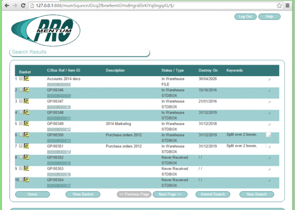
Task: Click the keywords resize handle for GP/00350
Action: pos(269,135)
